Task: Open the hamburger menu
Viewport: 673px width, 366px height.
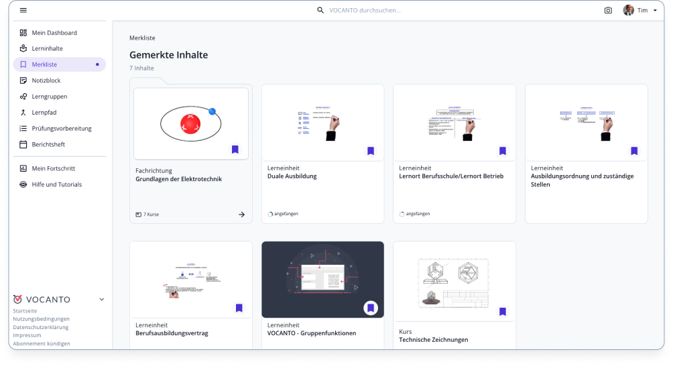Action: point(23,10)
